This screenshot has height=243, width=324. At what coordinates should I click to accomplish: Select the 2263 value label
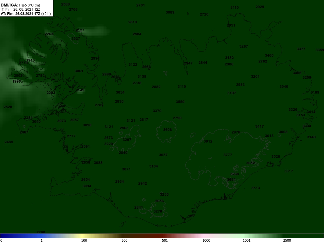[x=49, y=34]
